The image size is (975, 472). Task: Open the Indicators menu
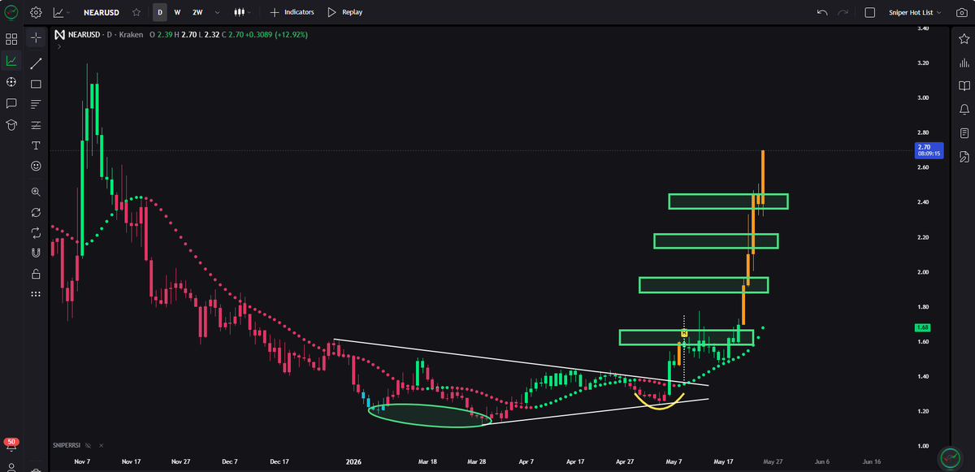click(x=292, y=12)
